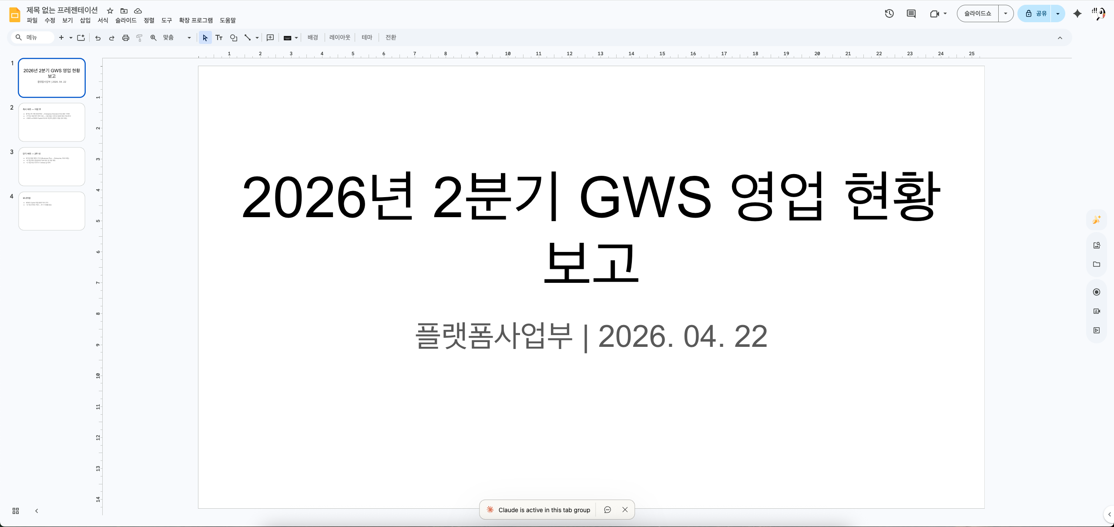
Task: Add a comment using the toolbar icon
Action: [270, 38]
